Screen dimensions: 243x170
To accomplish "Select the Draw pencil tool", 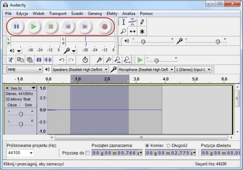I will coord(142,22).
